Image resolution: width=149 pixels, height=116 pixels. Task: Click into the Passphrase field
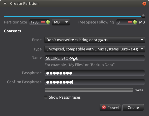click(x=95, y=73)
